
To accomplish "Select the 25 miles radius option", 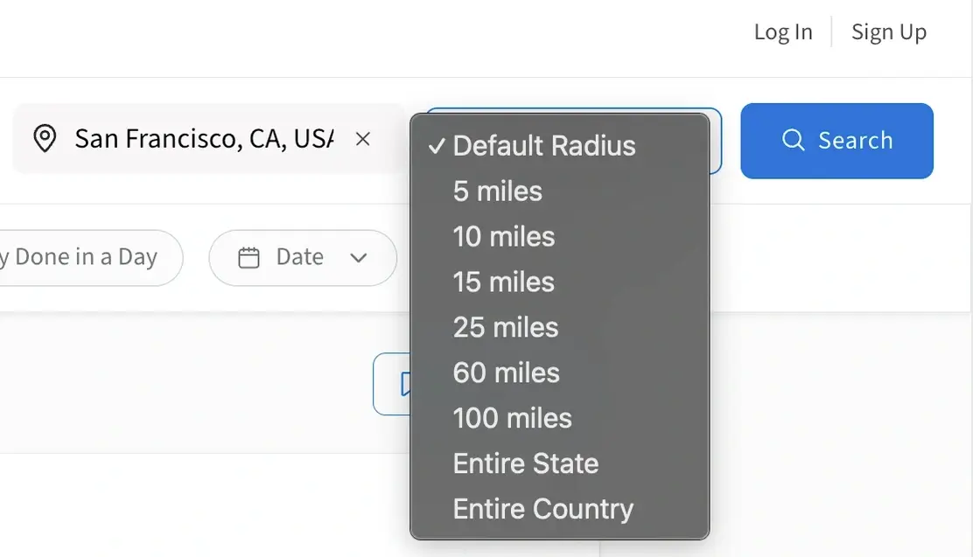I will pyautogui.click(x=505, y=328).
